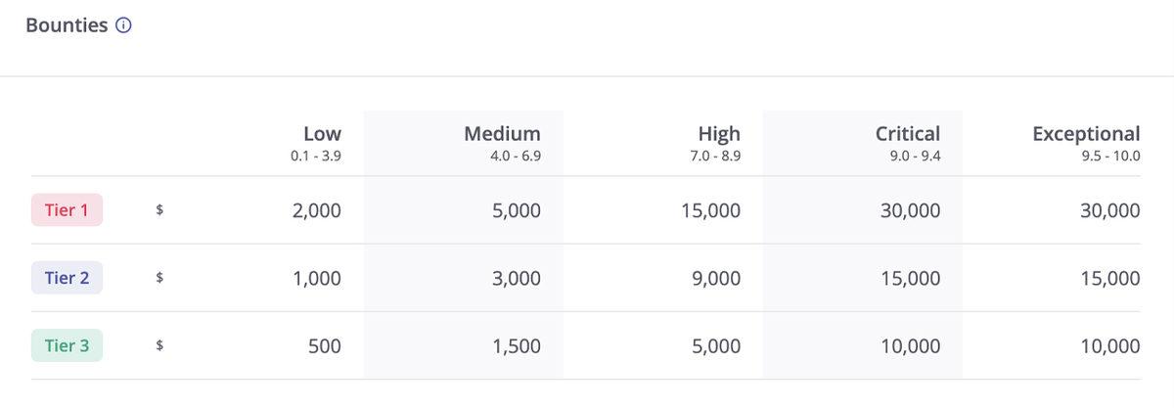Click the Bounties section heading
The image size is (1174, 408).
pos(67,26)
